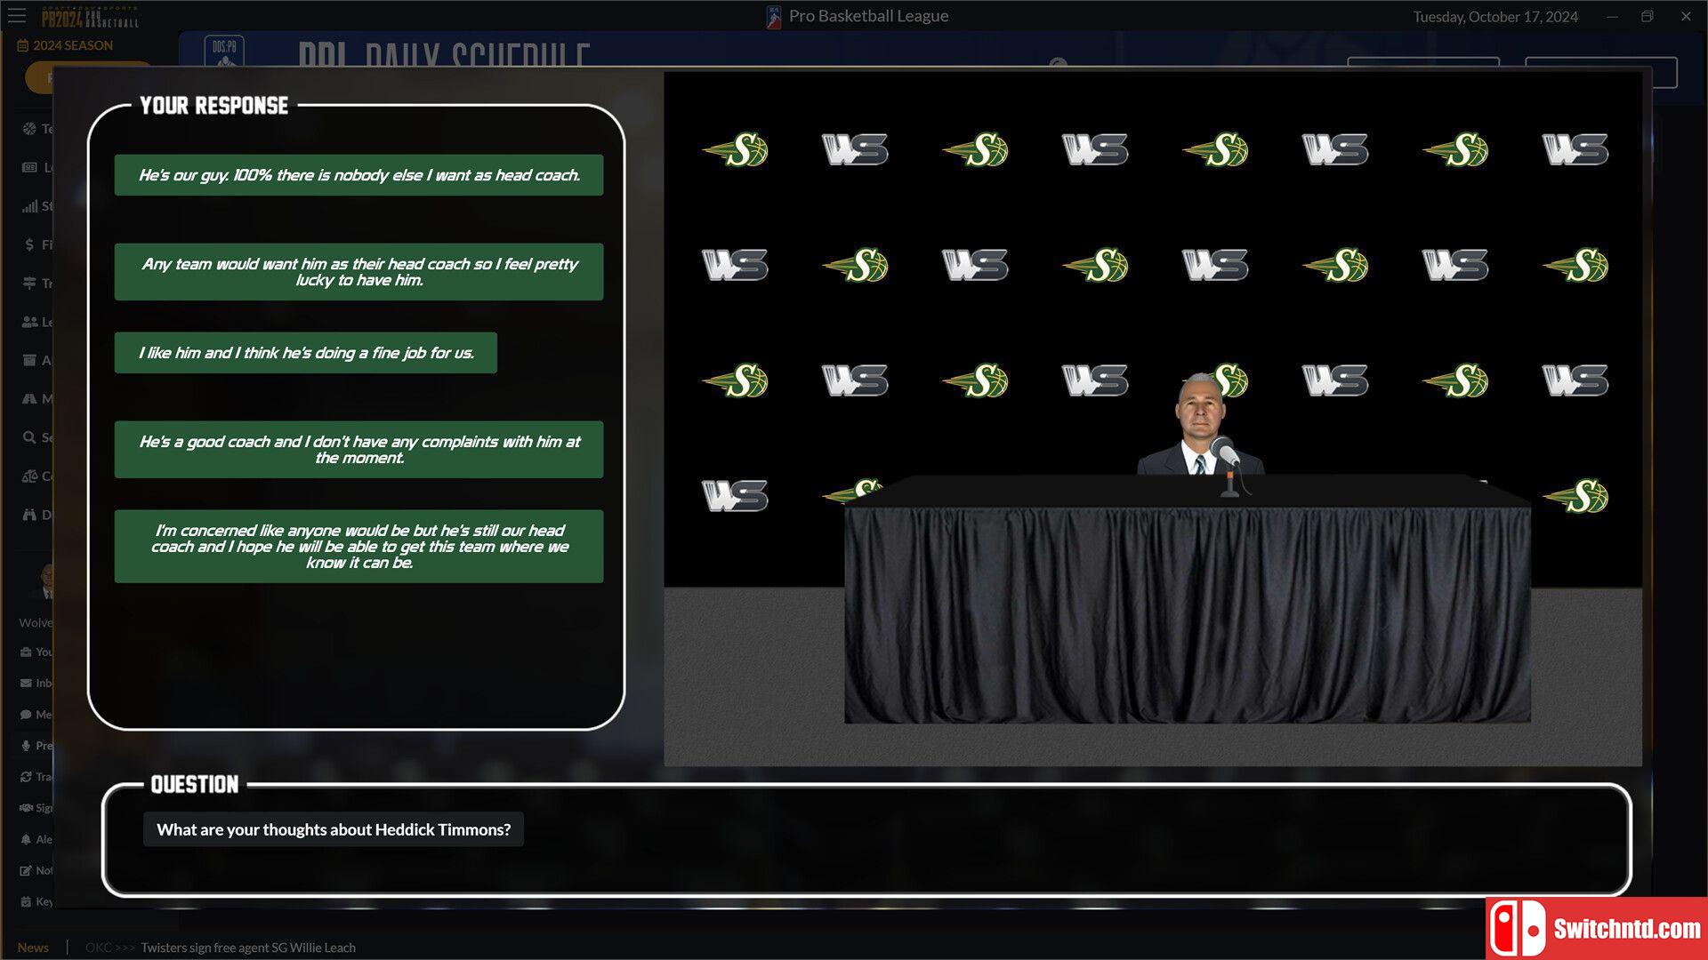
Task: Open the pencil notes icon
Action: click(26, 870)
